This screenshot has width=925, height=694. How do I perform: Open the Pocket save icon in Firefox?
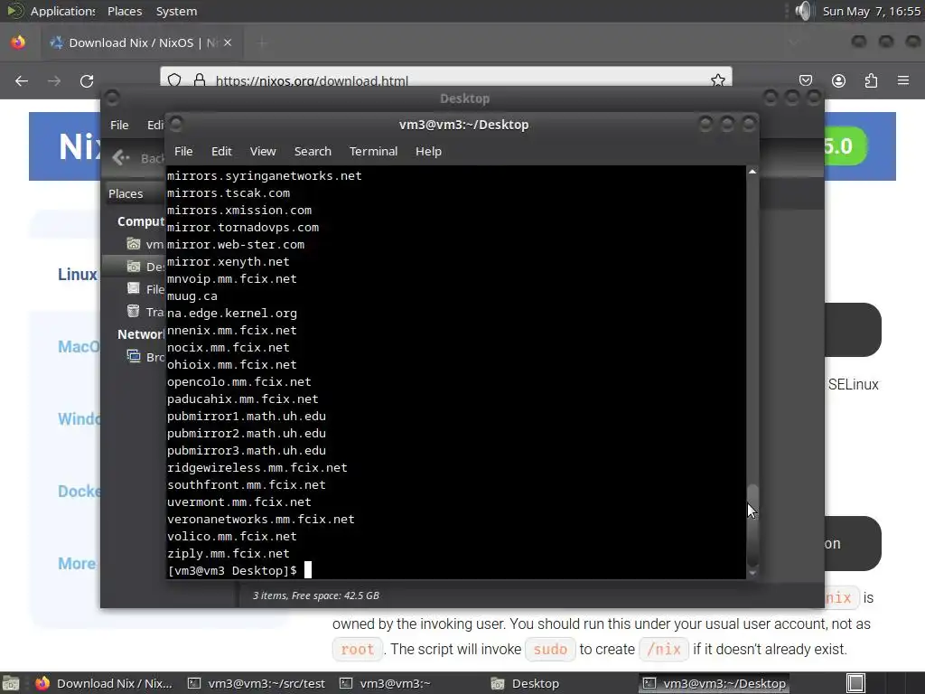click(x=806, y=80)
